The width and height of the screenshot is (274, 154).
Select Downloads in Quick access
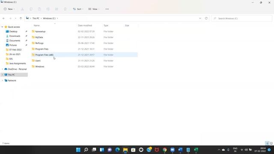[14, 36]
